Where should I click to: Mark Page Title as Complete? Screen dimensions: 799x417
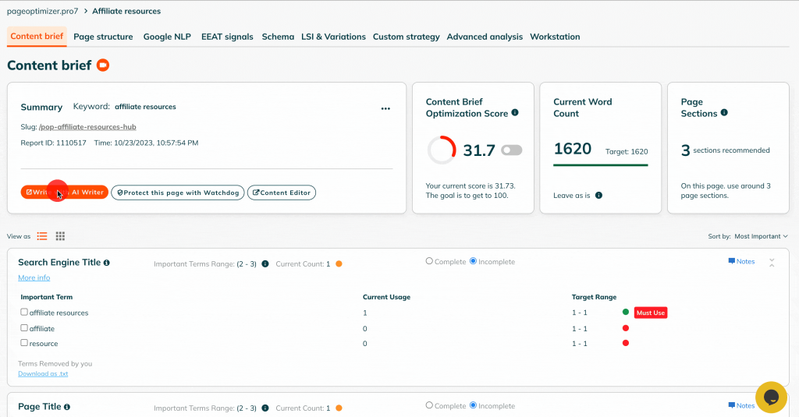pyautogui.click(x=429, y=405)
